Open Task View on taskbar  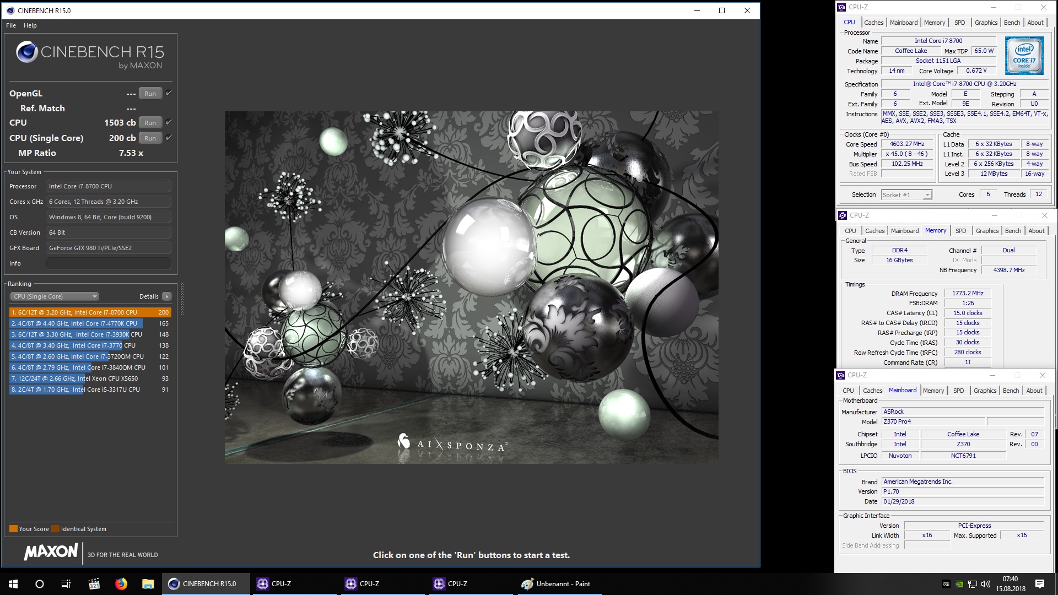point(66,584)
